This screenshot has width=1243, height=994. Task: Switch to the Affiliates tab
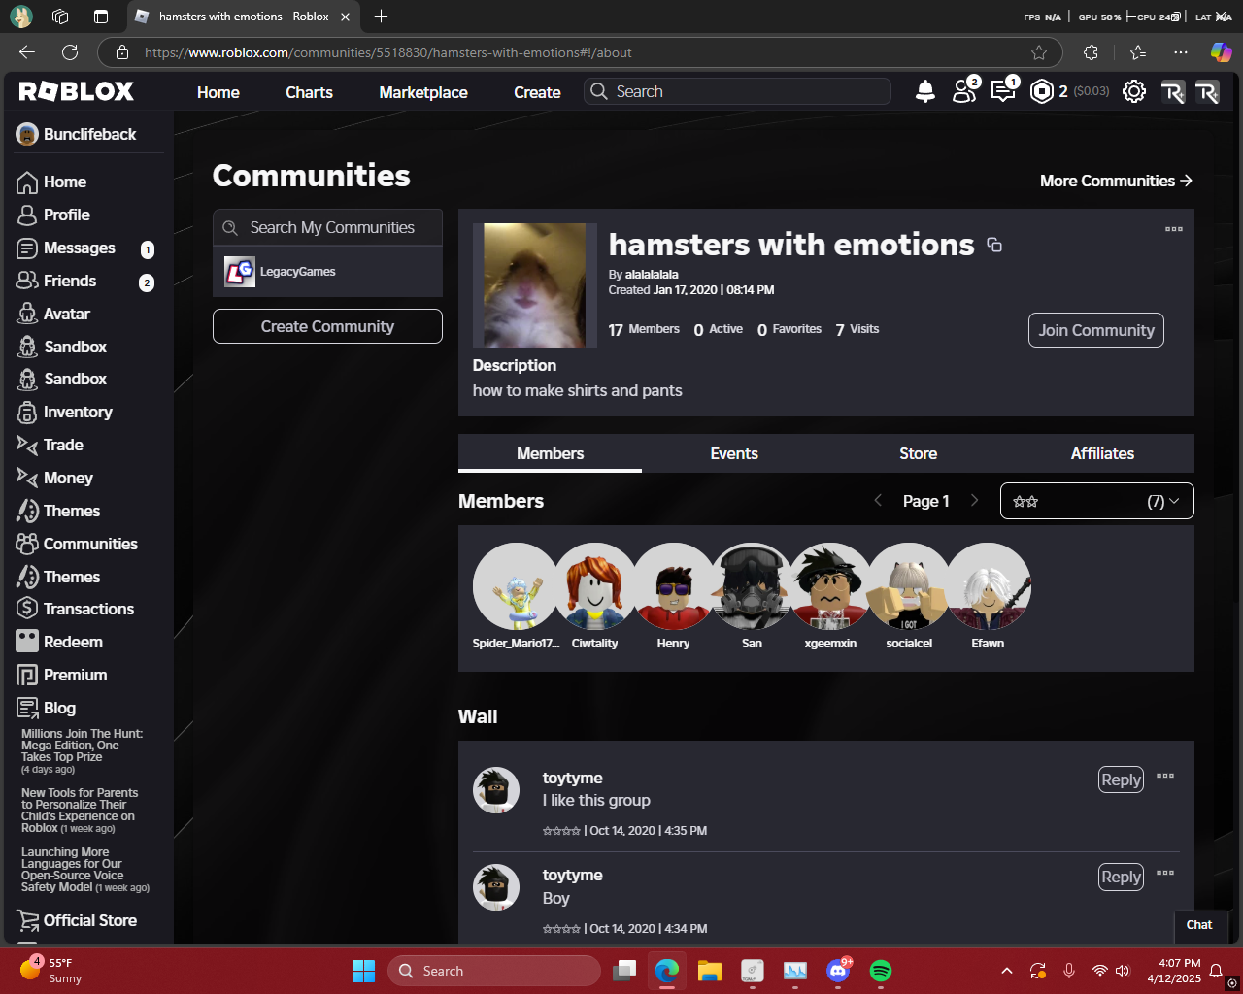[x=1102, y=454]
